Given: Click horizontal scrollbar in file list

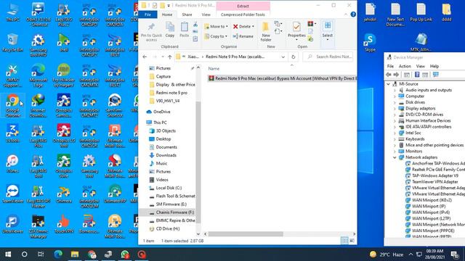Looking at the screenshot, I should pyautogui.click(x=246, y=234).
